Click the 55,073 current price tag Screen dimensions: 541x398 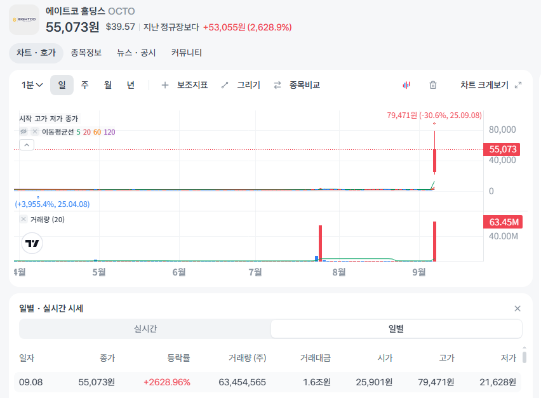tap(502, 149)
